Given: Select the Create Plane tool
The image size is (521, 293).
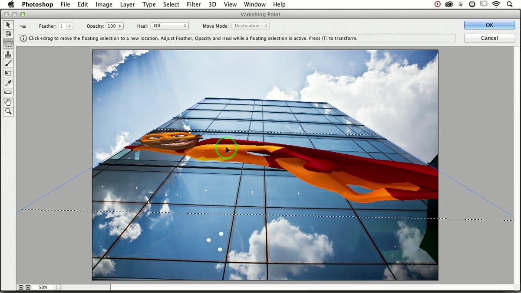Looking at the screenshot, I should pos(8,34).
